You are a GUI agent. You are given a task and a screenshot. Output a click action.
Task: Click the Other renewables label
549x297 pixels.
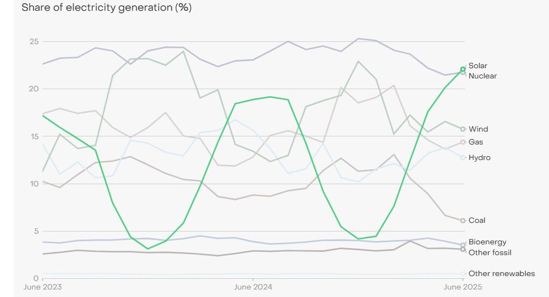pos(502,273)
